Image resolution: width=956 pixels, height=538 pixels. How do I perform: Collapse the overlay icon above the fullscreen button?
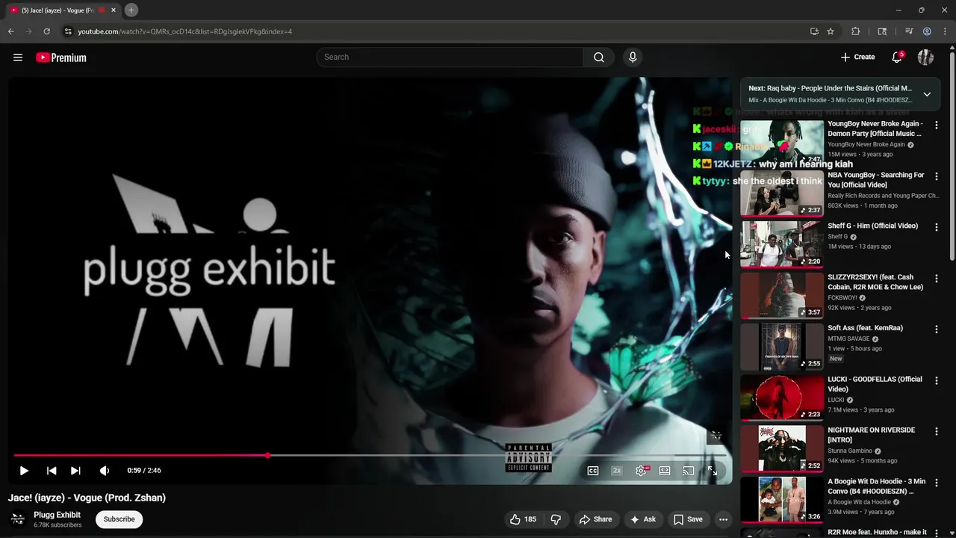click(716, 435)
